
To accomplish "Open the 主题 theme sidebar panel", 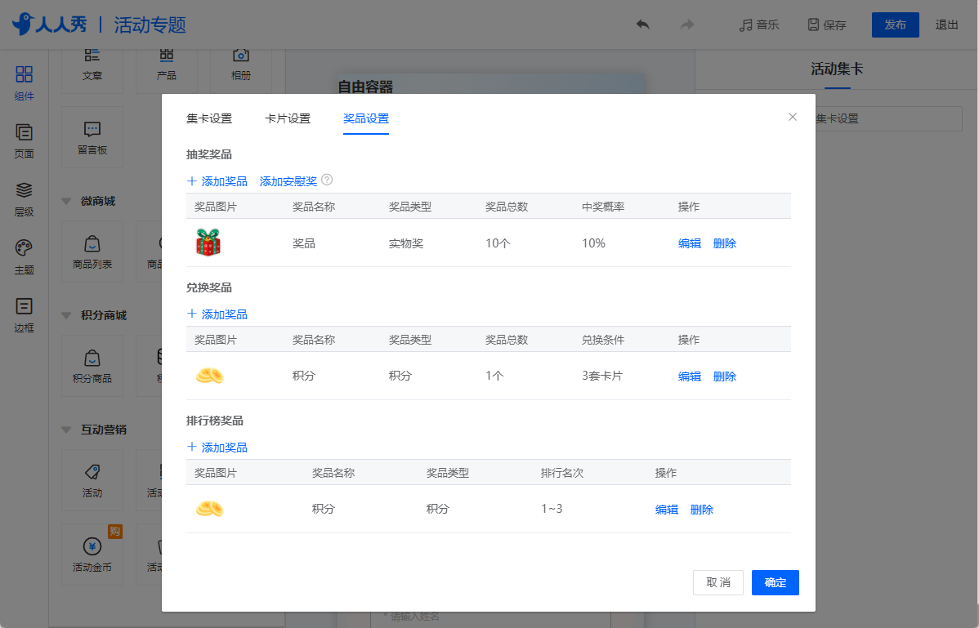I will click(24, 257).
